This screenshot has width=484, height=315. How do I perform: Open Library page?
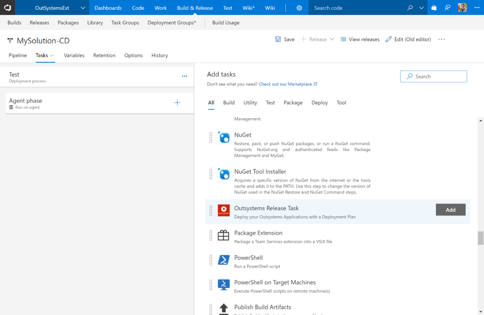point(95,22)
